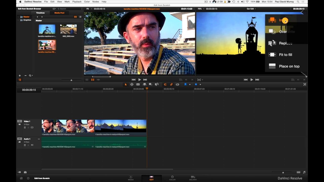Open the Color page tab
Viewport: 324px width, 182px height.
(x=172, y=178)
